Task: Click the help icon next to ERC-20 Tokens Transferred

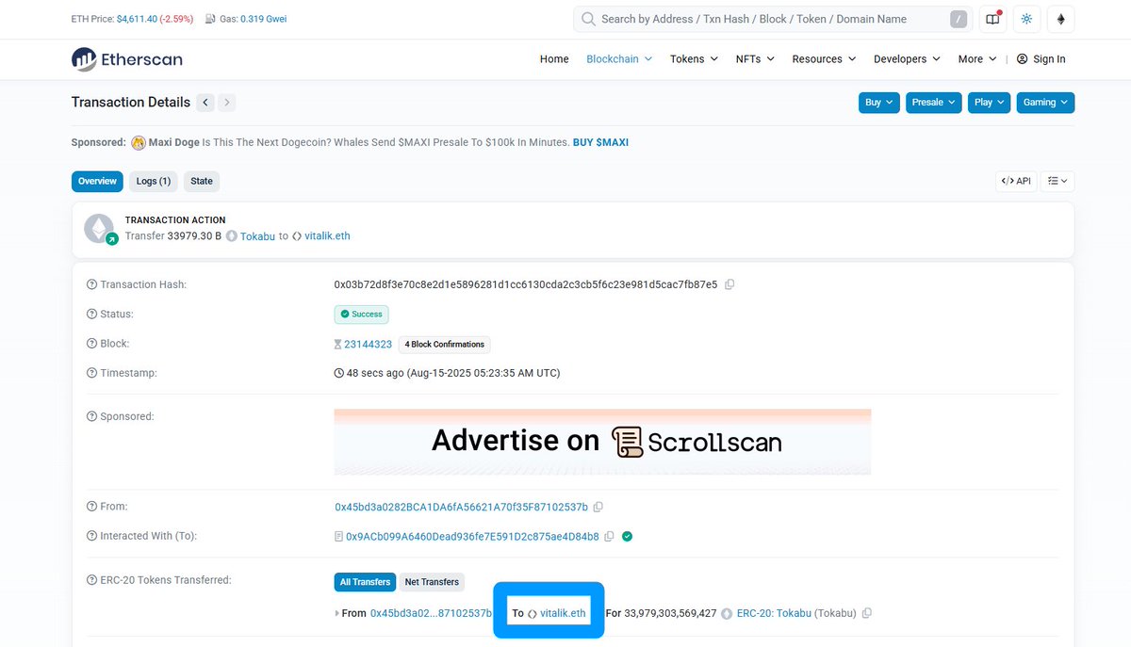Action: tap(91, 580)
